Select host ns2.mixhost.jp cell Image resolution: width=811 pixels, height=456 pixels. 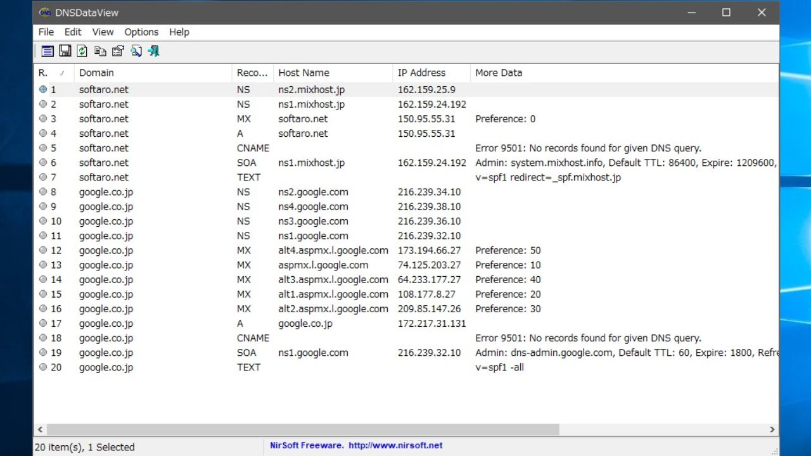click(x=312, y=90)
